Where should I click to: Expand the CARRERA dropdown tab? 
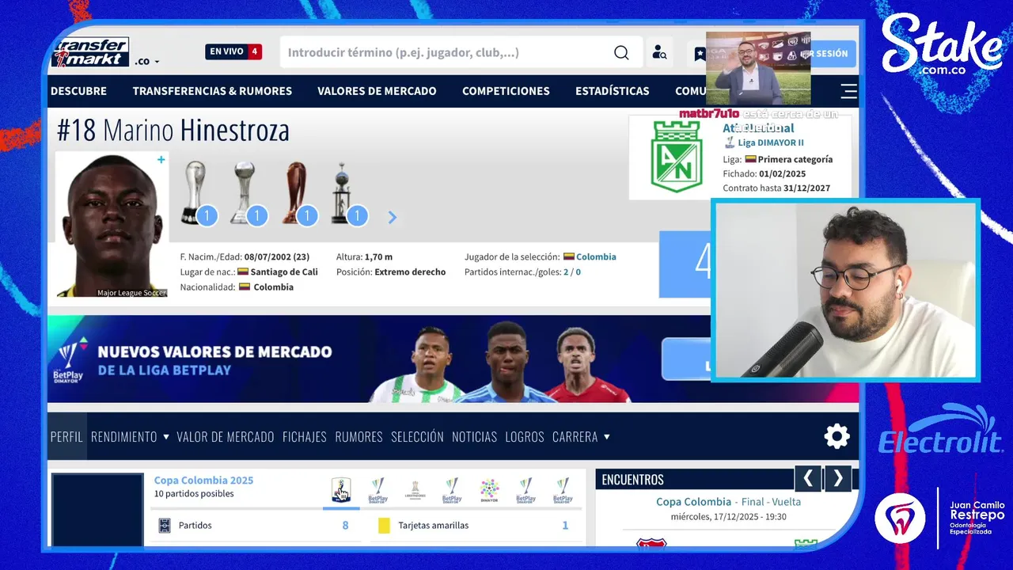pyautogui.click(x=581, y=436)
